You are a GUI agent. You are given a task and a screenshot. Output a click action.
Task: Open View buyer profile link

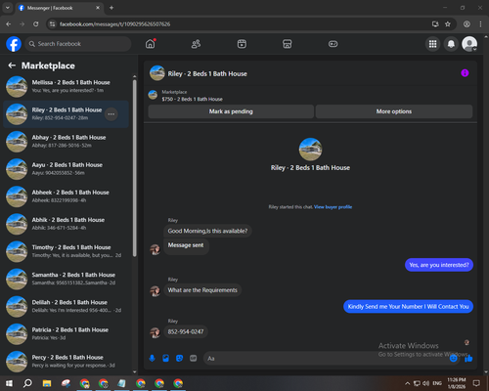pos(333,207)
